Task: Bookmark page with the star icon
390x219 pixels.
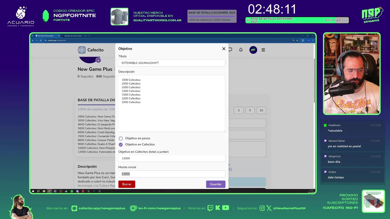Action: click(x=297, y=40)
